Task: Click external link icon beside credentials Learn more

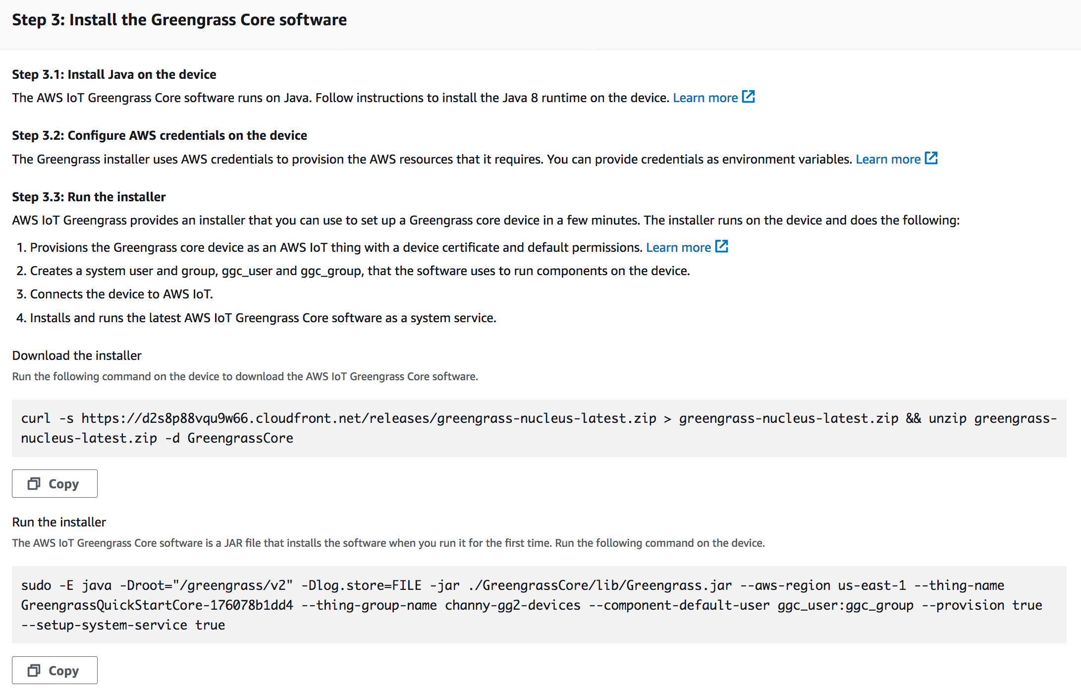Action: point(931,158)
